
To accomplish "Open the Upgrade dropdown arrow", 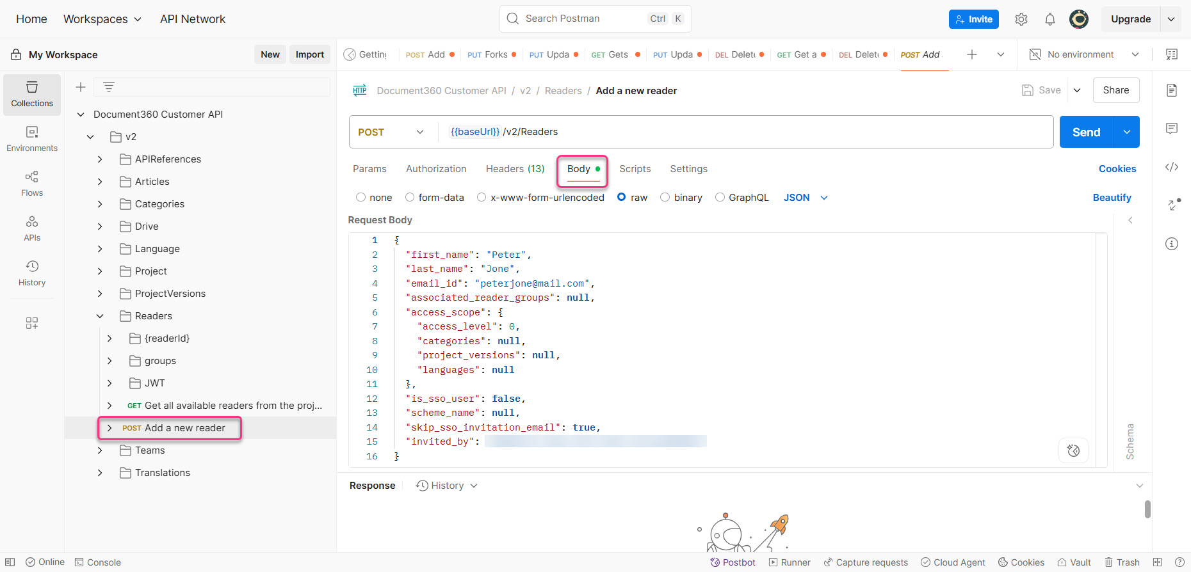I will click(1171, 19).
